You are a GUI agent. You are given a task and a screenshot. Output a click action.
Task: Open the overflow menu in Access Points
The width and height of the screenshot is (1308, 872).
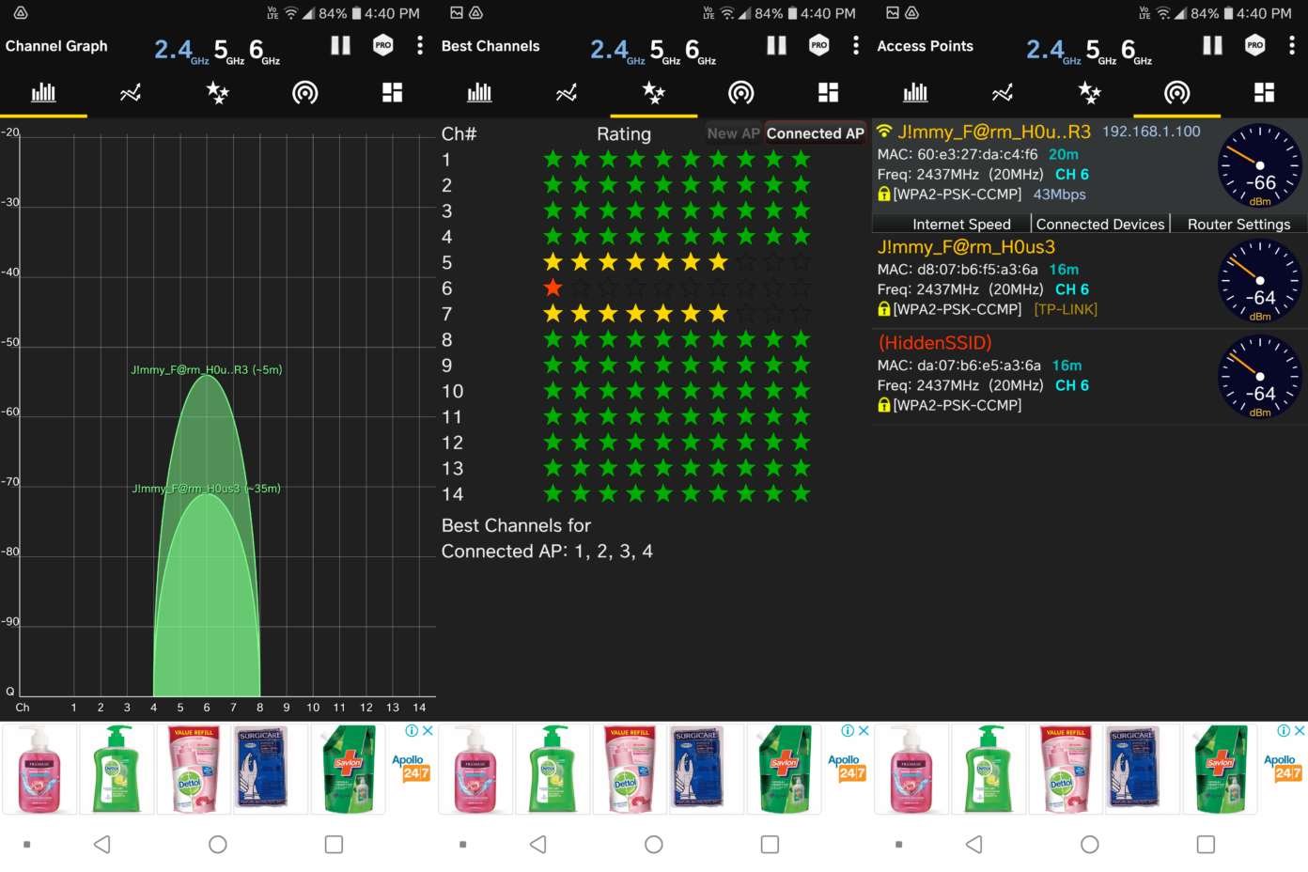(x=1291, y=45)
